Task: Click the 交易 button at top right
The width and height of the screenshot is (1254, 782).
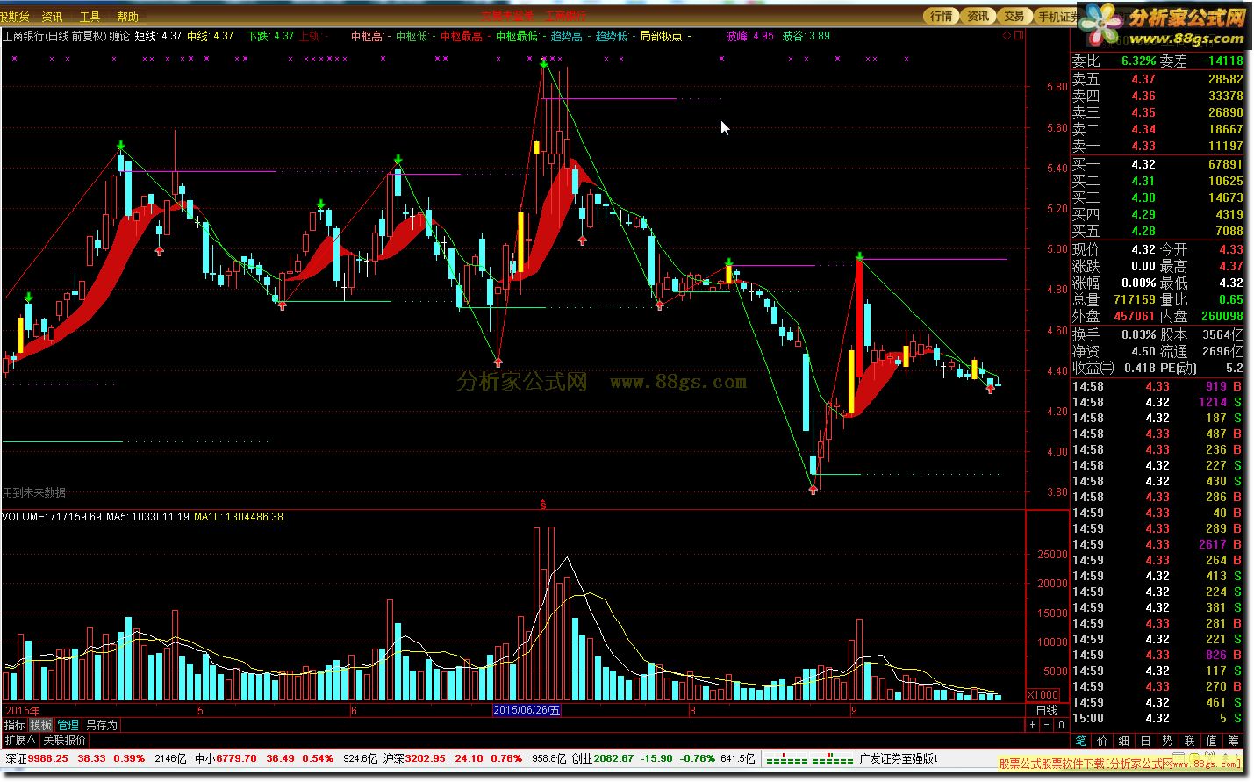Action: (1014, 16)
